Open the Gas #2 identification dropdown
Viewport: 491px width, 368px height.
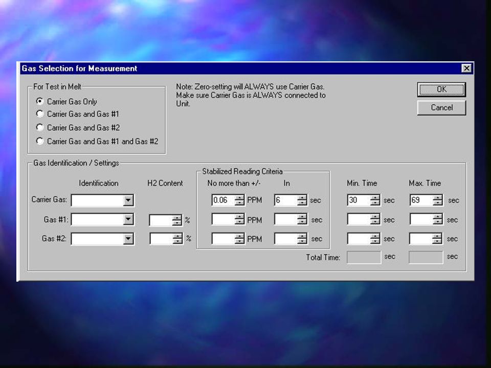(x=128, y=239)
